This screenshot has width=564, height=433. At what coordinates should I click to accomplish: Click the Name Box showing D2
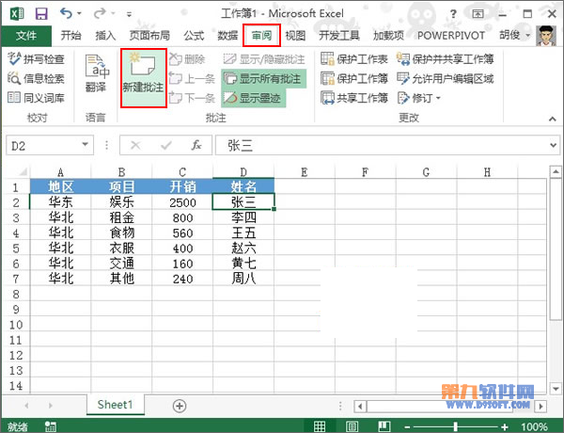click(43, 145)
